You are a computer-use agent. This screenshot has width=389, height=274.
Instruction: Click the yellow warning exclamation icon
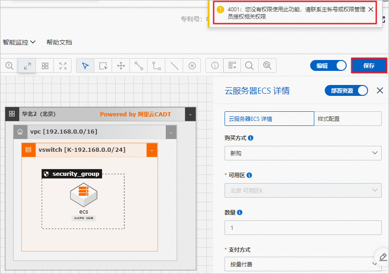coord(220,10)
